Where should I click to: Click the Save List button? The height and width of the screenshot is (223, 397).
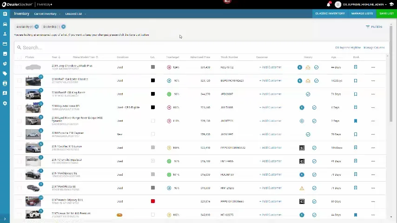pos(386,13)
